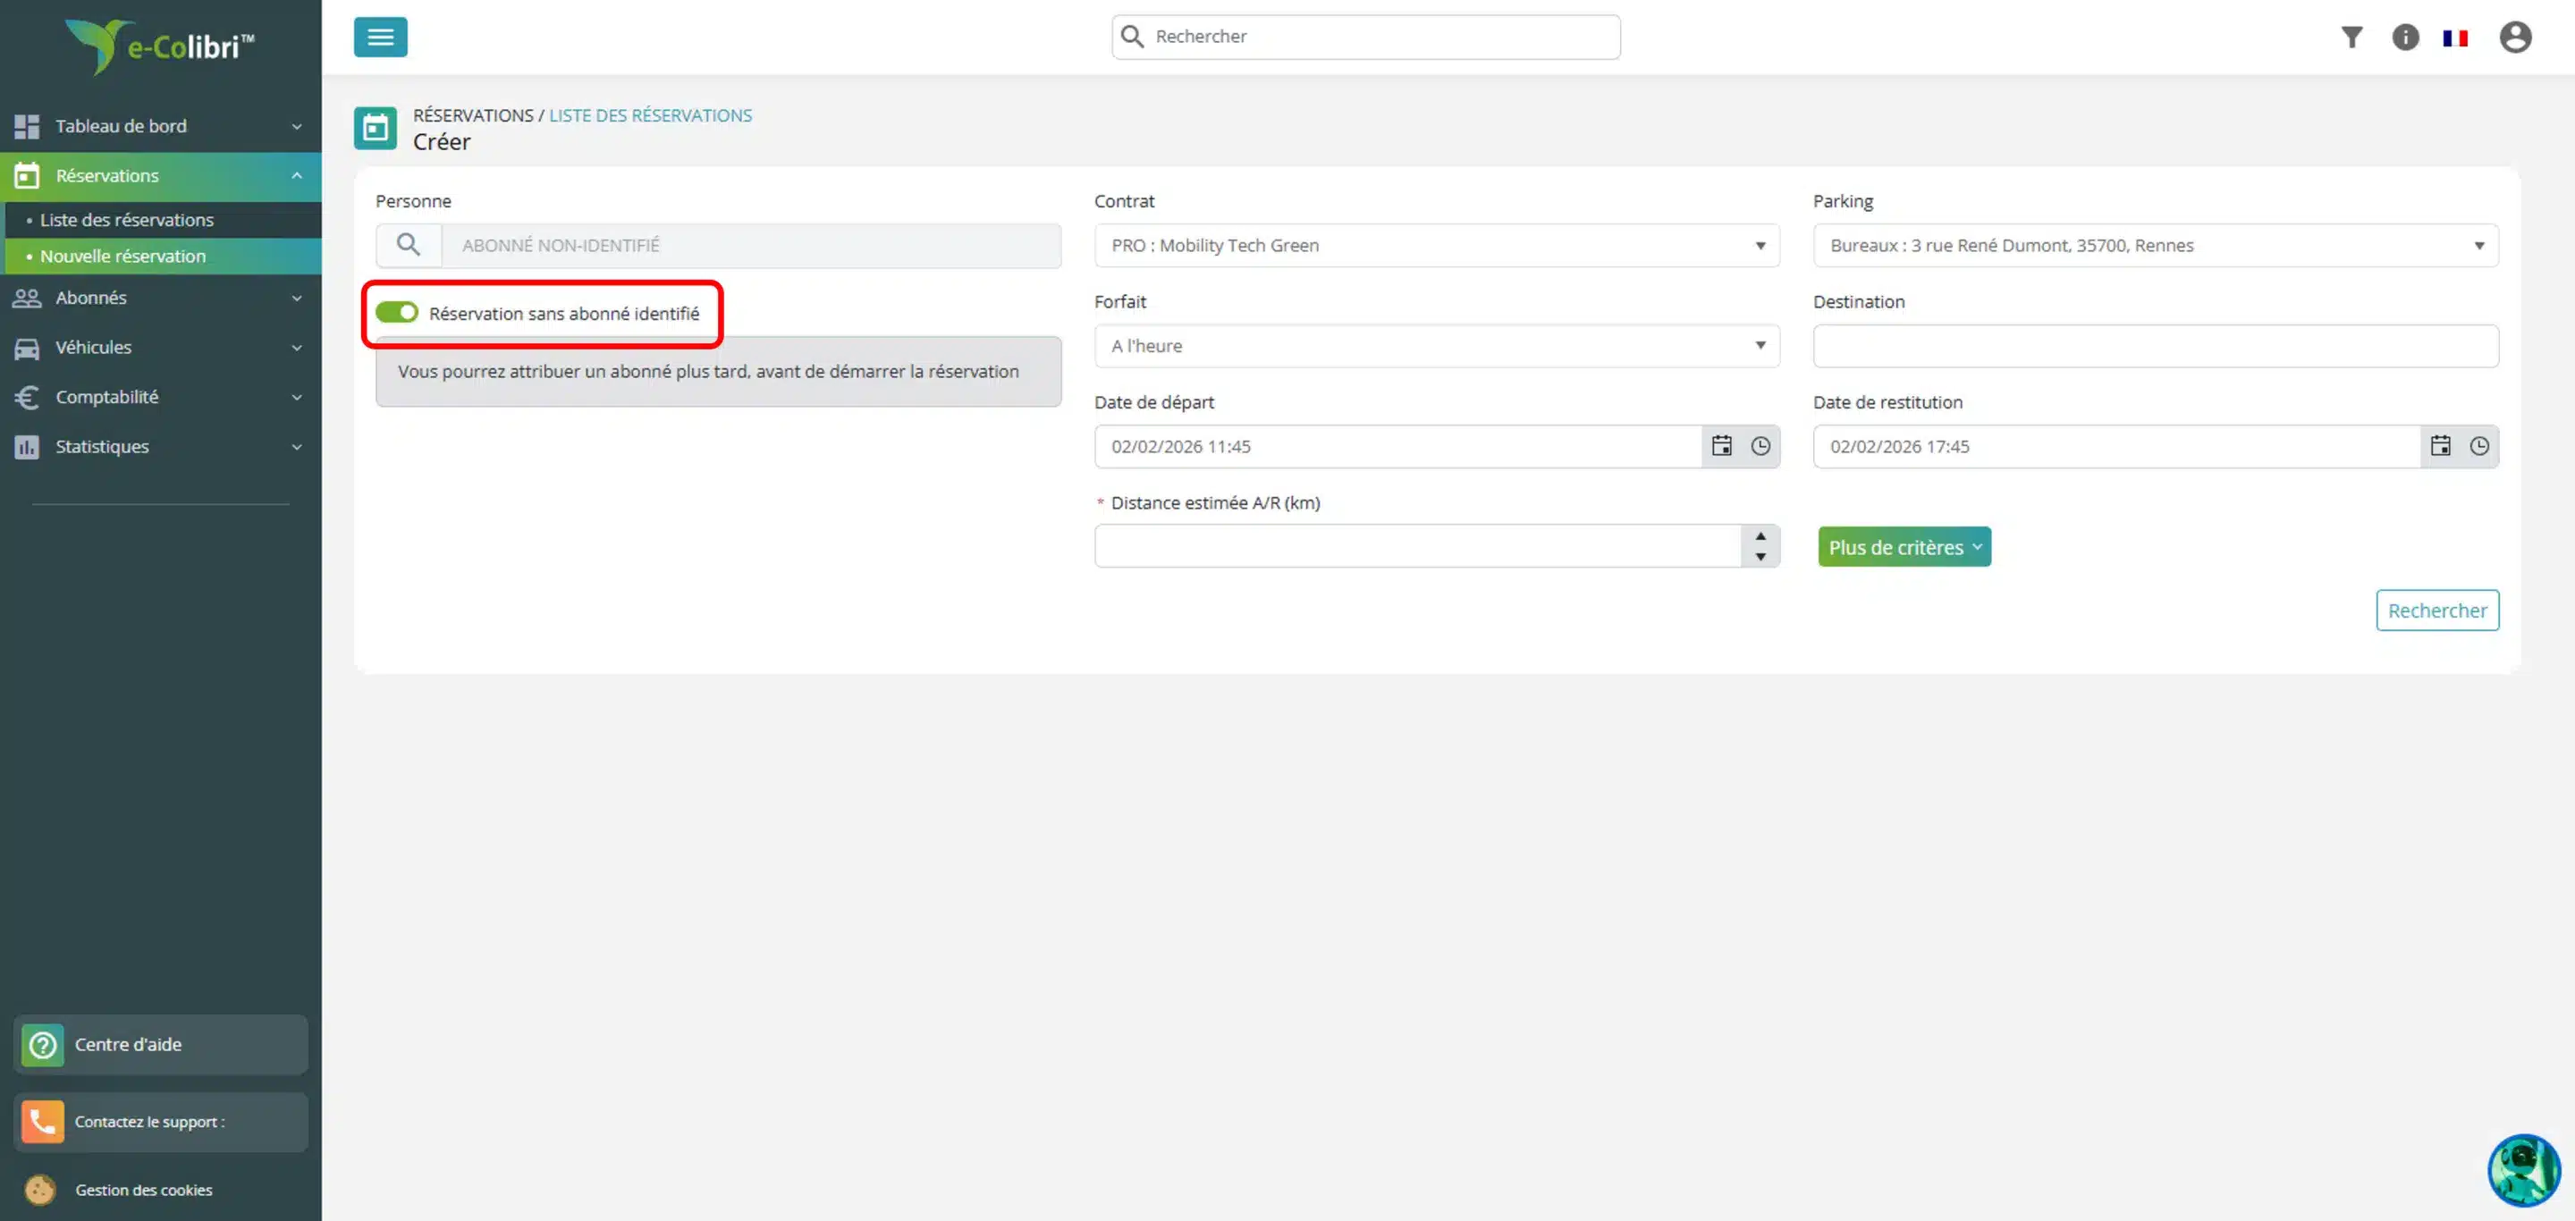Open the user account profile icon
2575x1221 pixels.
[2515, 37]
